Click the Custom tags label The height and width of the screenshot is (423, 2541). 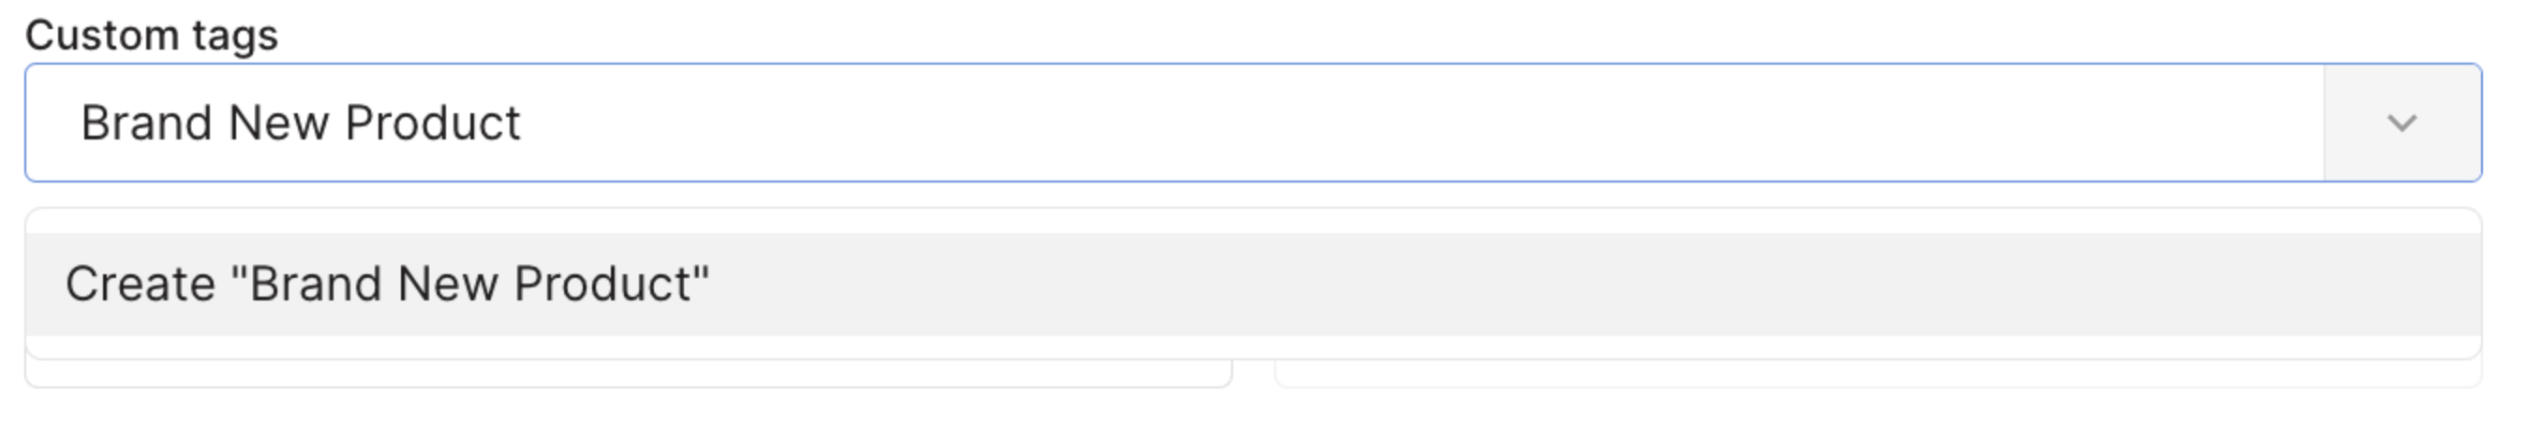pyautogui.click(x=151, y=36)
